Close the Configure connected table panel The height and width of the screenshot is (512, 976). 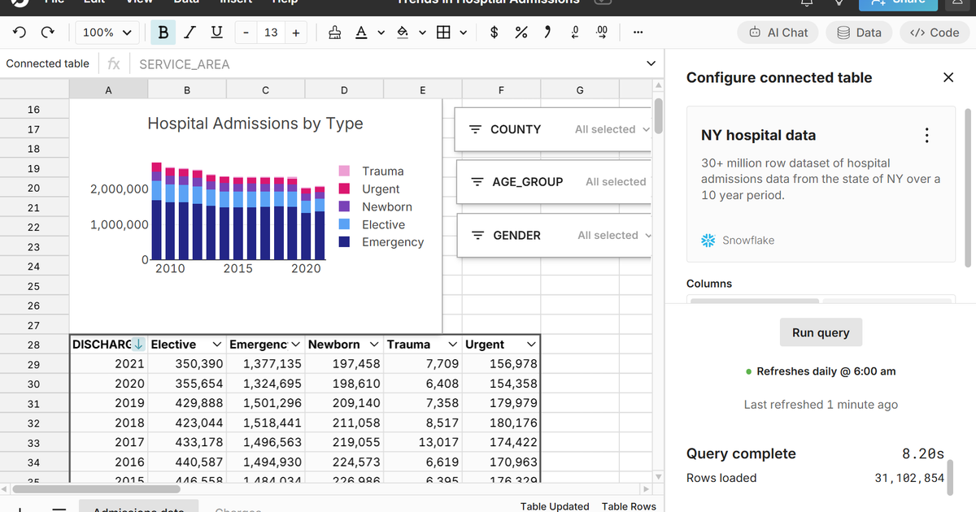pyautogui.click(x=948, y=77)
